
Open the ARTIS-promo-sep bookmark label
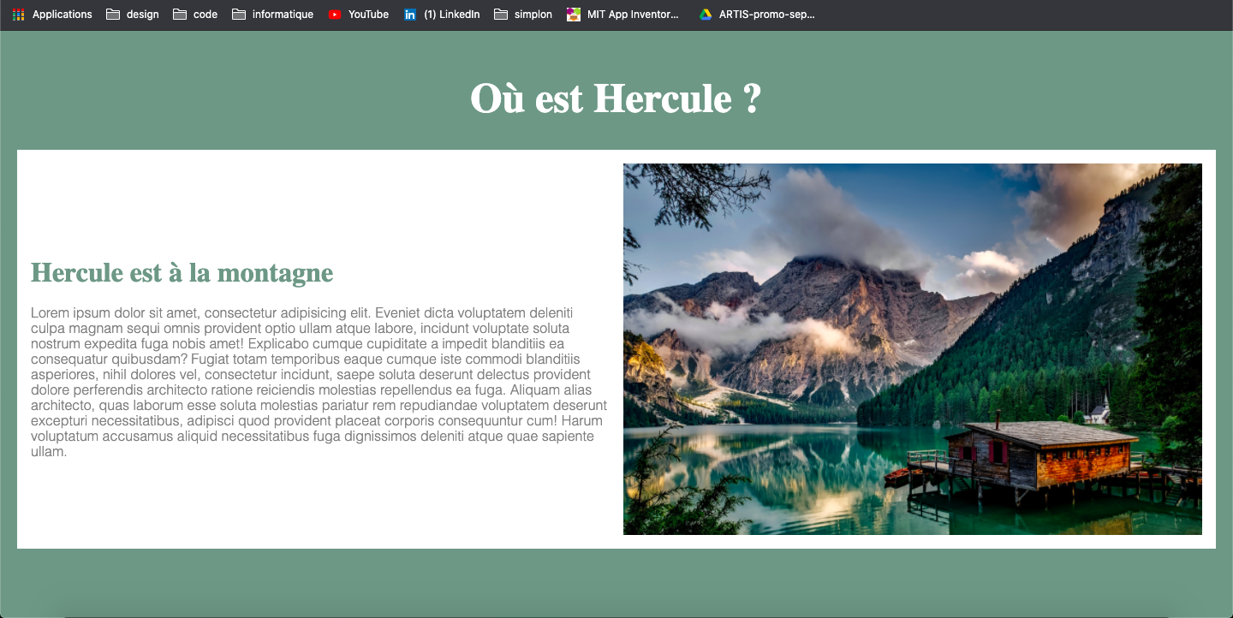767,15
